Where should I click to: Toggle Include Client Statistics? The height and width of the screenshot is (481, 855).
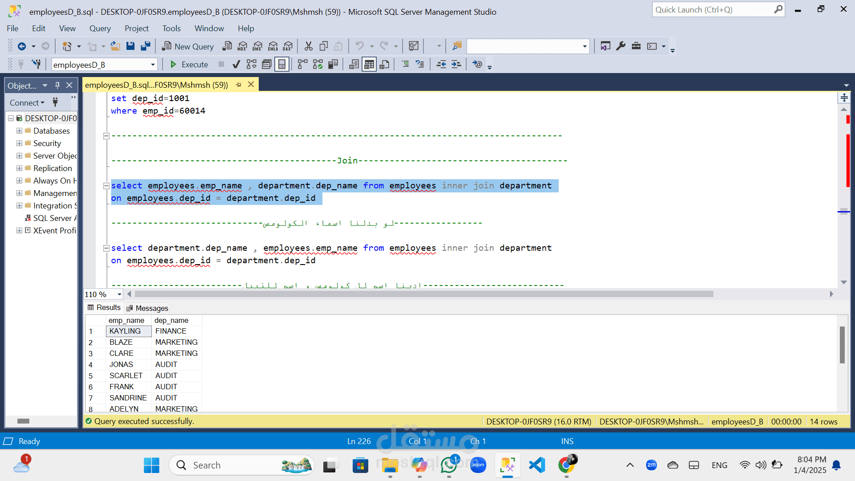click(333, 65)
